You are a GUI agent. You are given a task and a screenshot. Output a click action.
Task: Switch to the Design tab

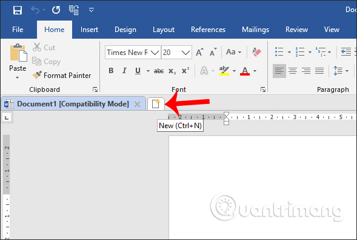[125, 30]
